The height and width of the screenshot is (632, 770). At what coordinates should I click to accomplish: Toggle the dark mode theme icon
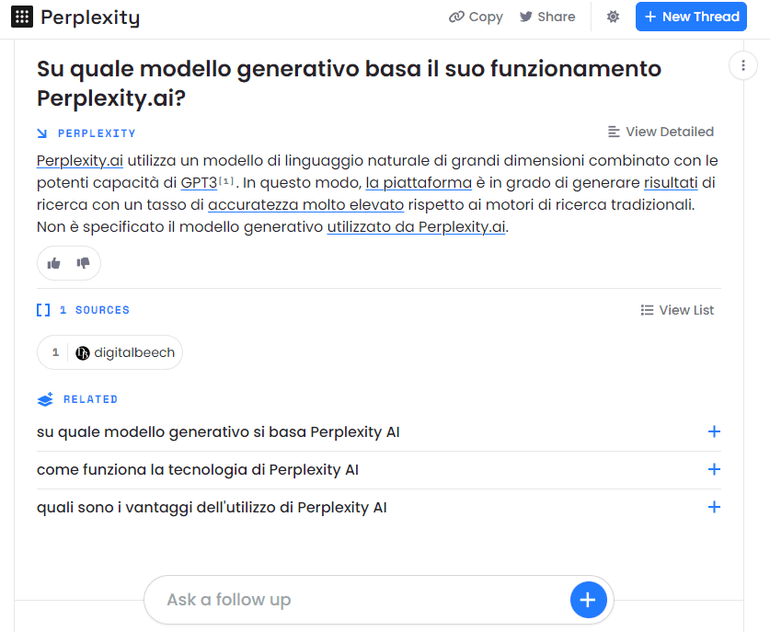(x=614, y=17)
